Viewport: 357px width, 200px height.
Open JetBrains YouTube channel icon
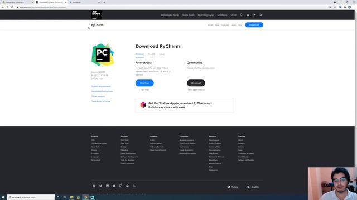tap(114, 186)
